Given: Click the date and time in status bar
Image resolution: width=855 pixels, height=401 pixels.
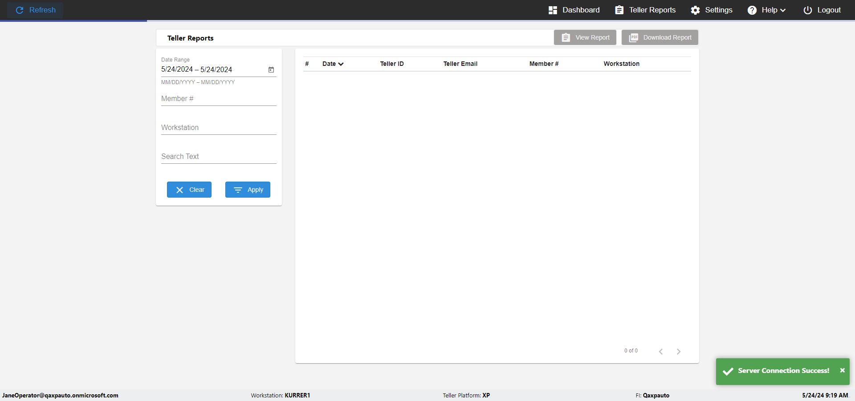Looking at the screenshot, I should click(825, 395).
